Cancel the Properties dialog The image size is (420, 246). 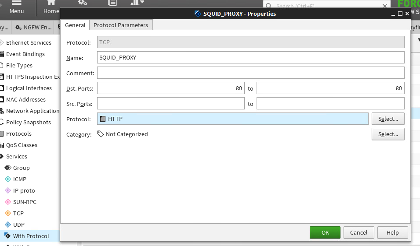(358, 232)
